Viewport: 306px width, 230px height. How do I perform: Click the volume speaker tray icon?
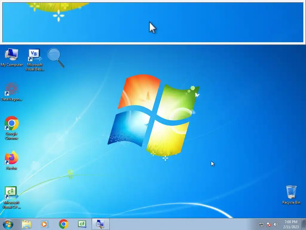[x=276, y=224]
